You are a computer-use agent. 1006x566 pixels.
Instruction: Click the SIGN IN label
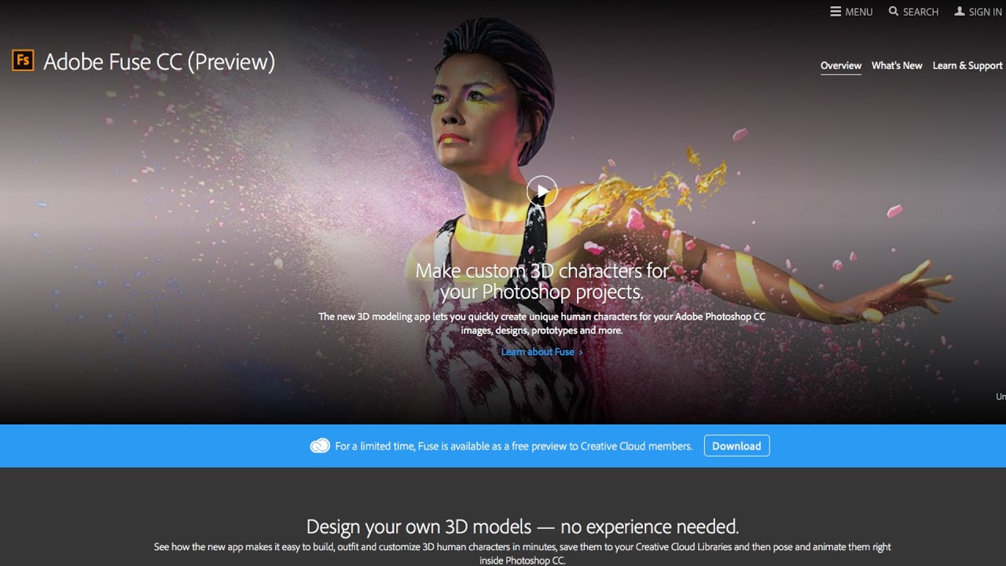(983, 11)
